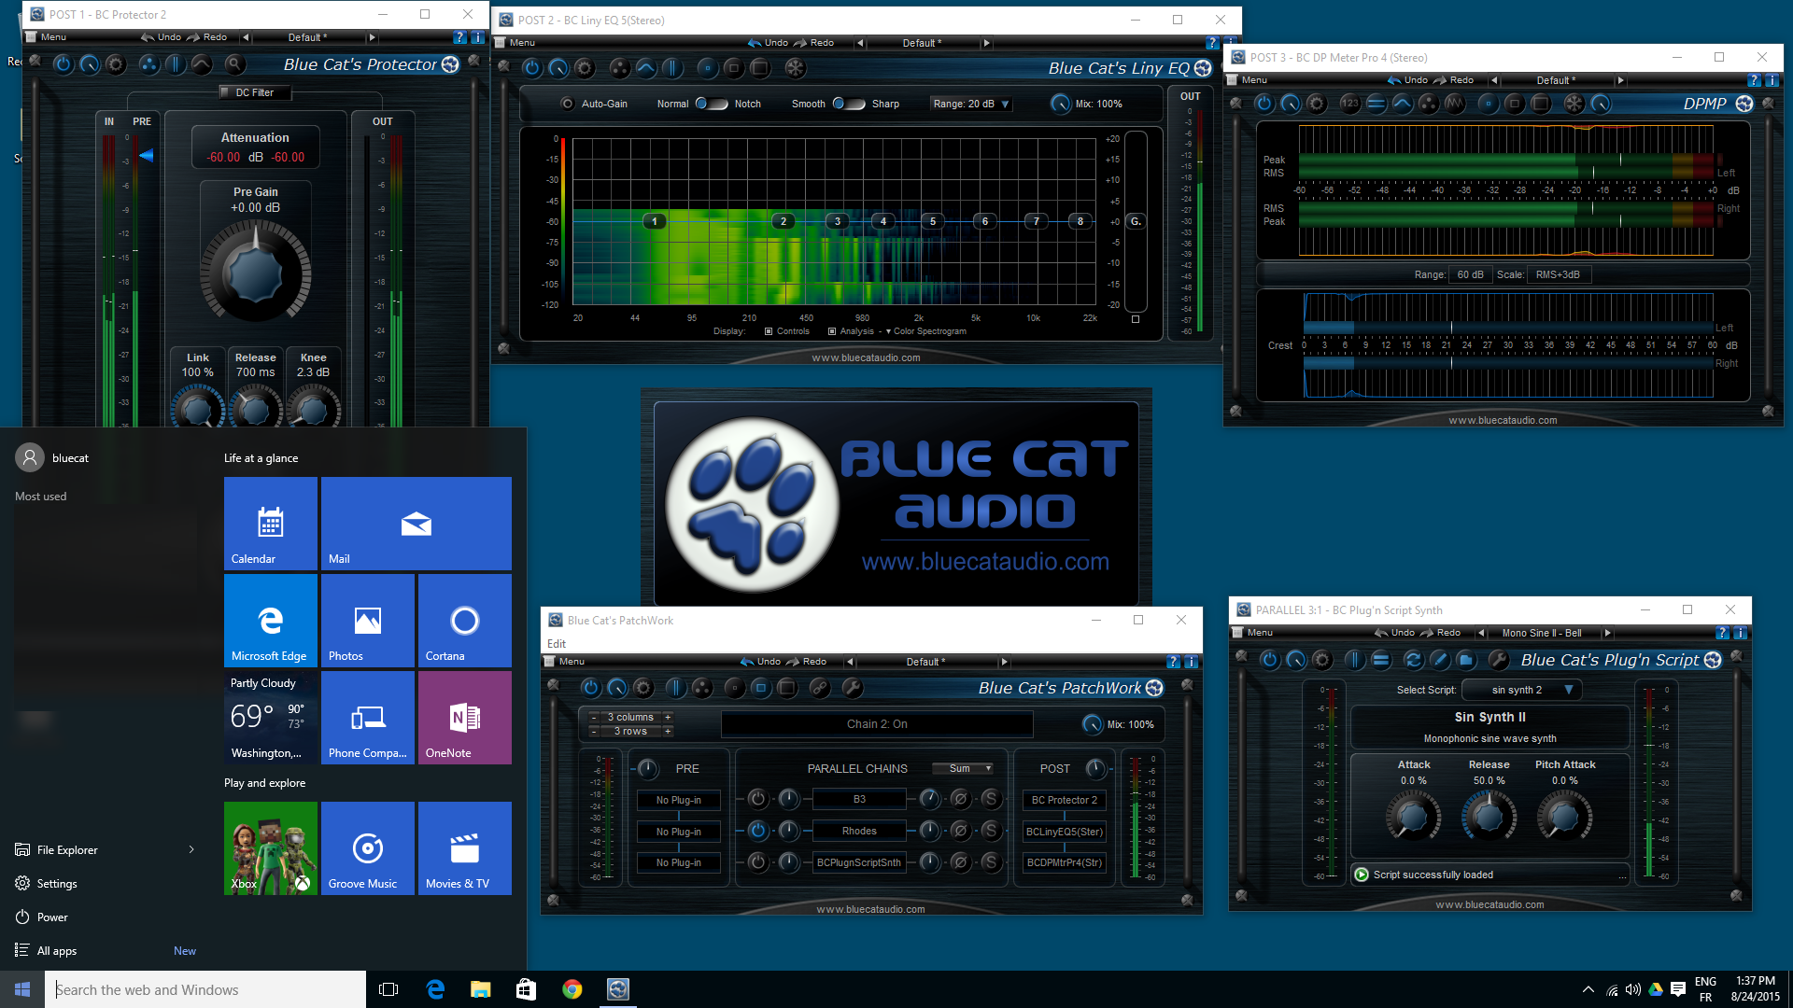1793x1008 pixels.
Task: Toggle Controls display checkbox in Liny EQ
Action: tap(769, 331)
